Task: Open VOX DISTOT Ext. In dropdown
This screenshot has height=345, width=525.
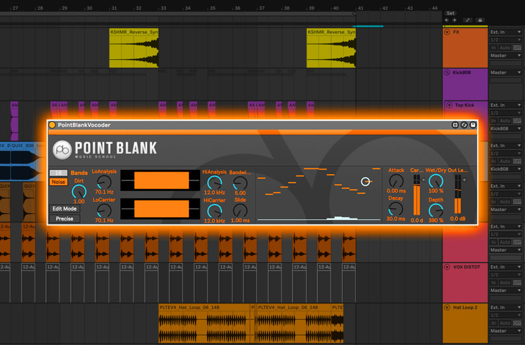Action: click(x=506, y=267)
